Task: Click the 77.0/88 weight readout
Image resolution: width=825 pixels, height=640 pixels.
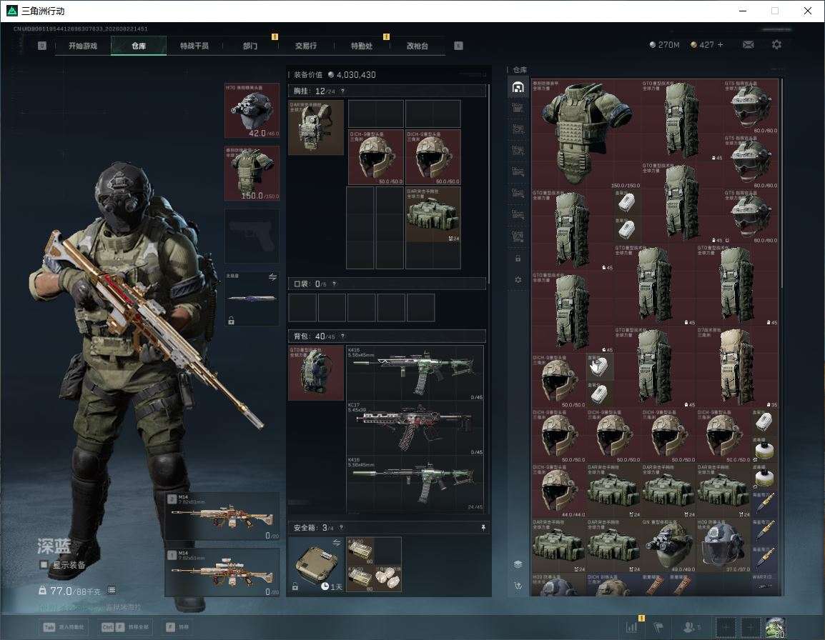Action: tap(69, 591)
